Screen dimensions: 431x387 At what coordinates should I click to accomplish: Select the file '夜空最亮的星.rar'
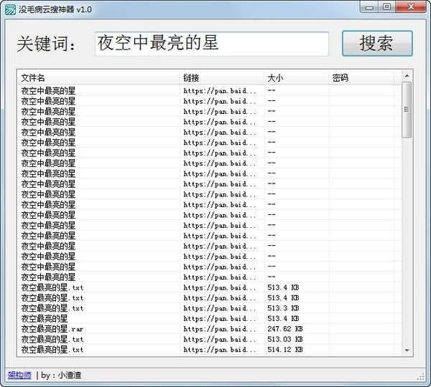[52, 329]
